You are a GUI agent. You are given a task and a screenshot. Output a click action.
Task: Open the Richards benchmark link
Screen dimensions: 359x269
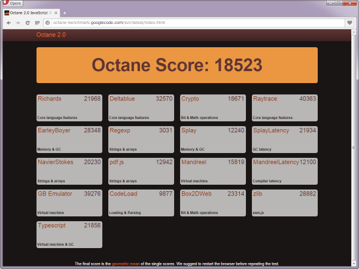(50, 99)
